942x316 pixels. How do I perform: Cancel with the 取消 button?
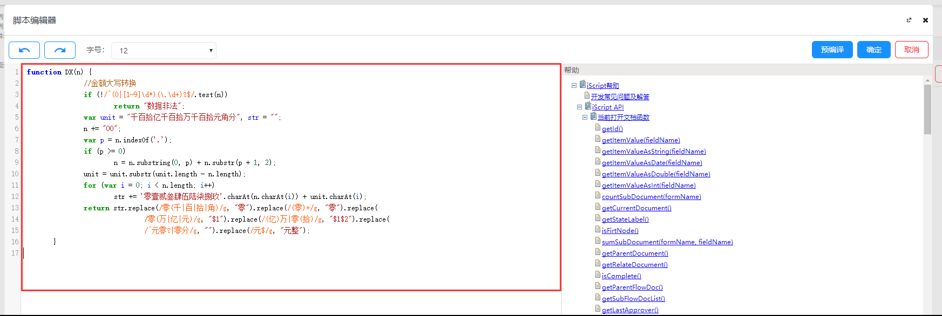pyautogui.click(x=912, y=50)
